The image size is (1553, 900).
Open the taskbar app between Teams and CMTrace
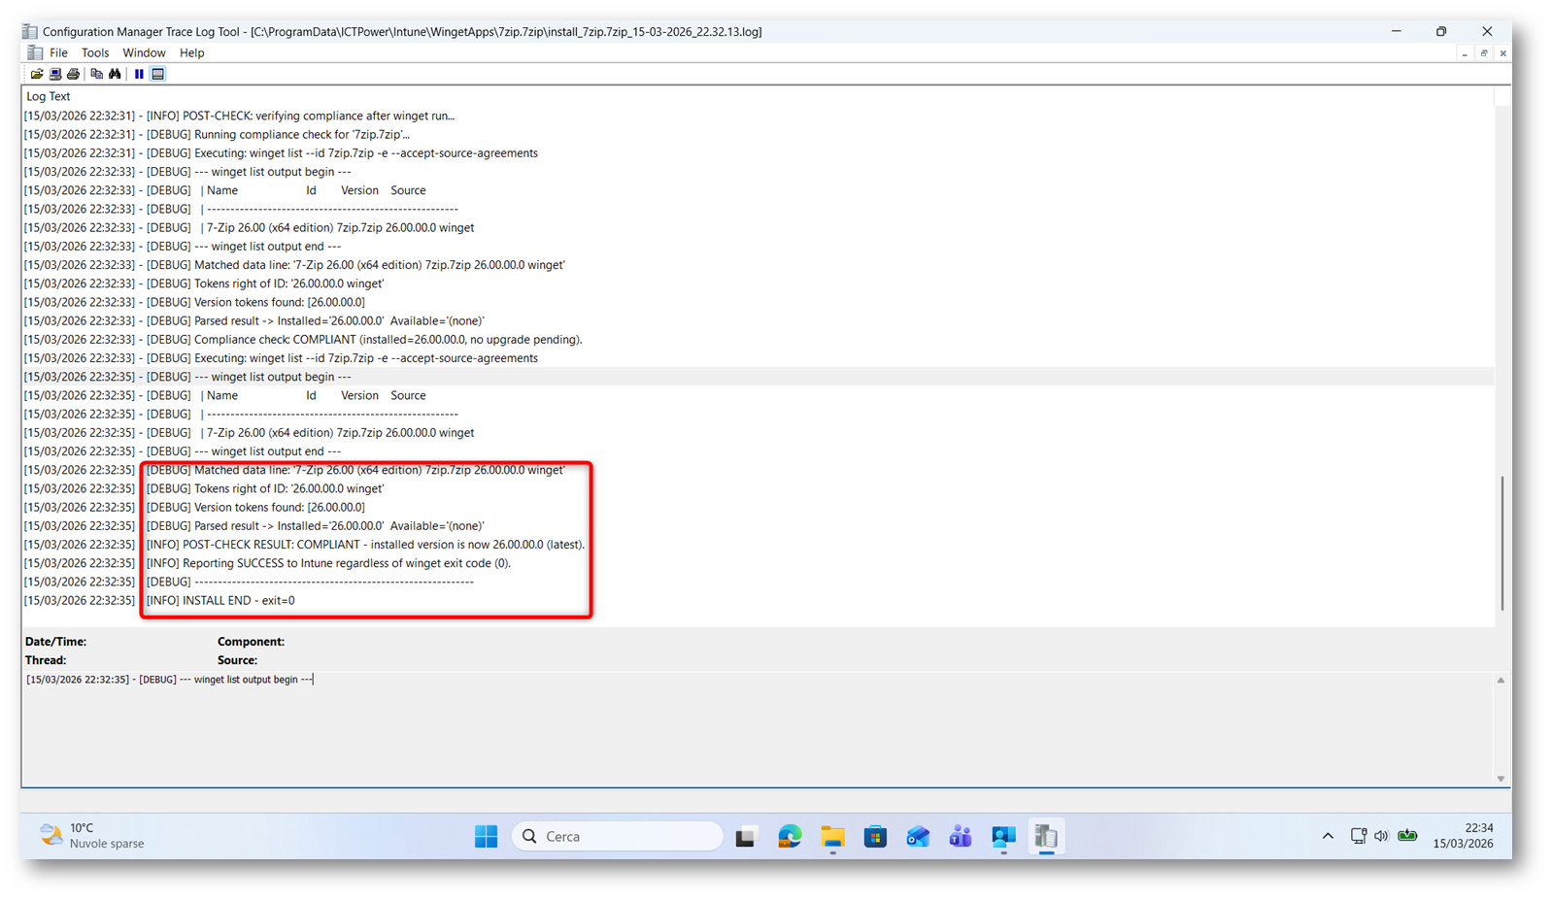click(1003, 836)
